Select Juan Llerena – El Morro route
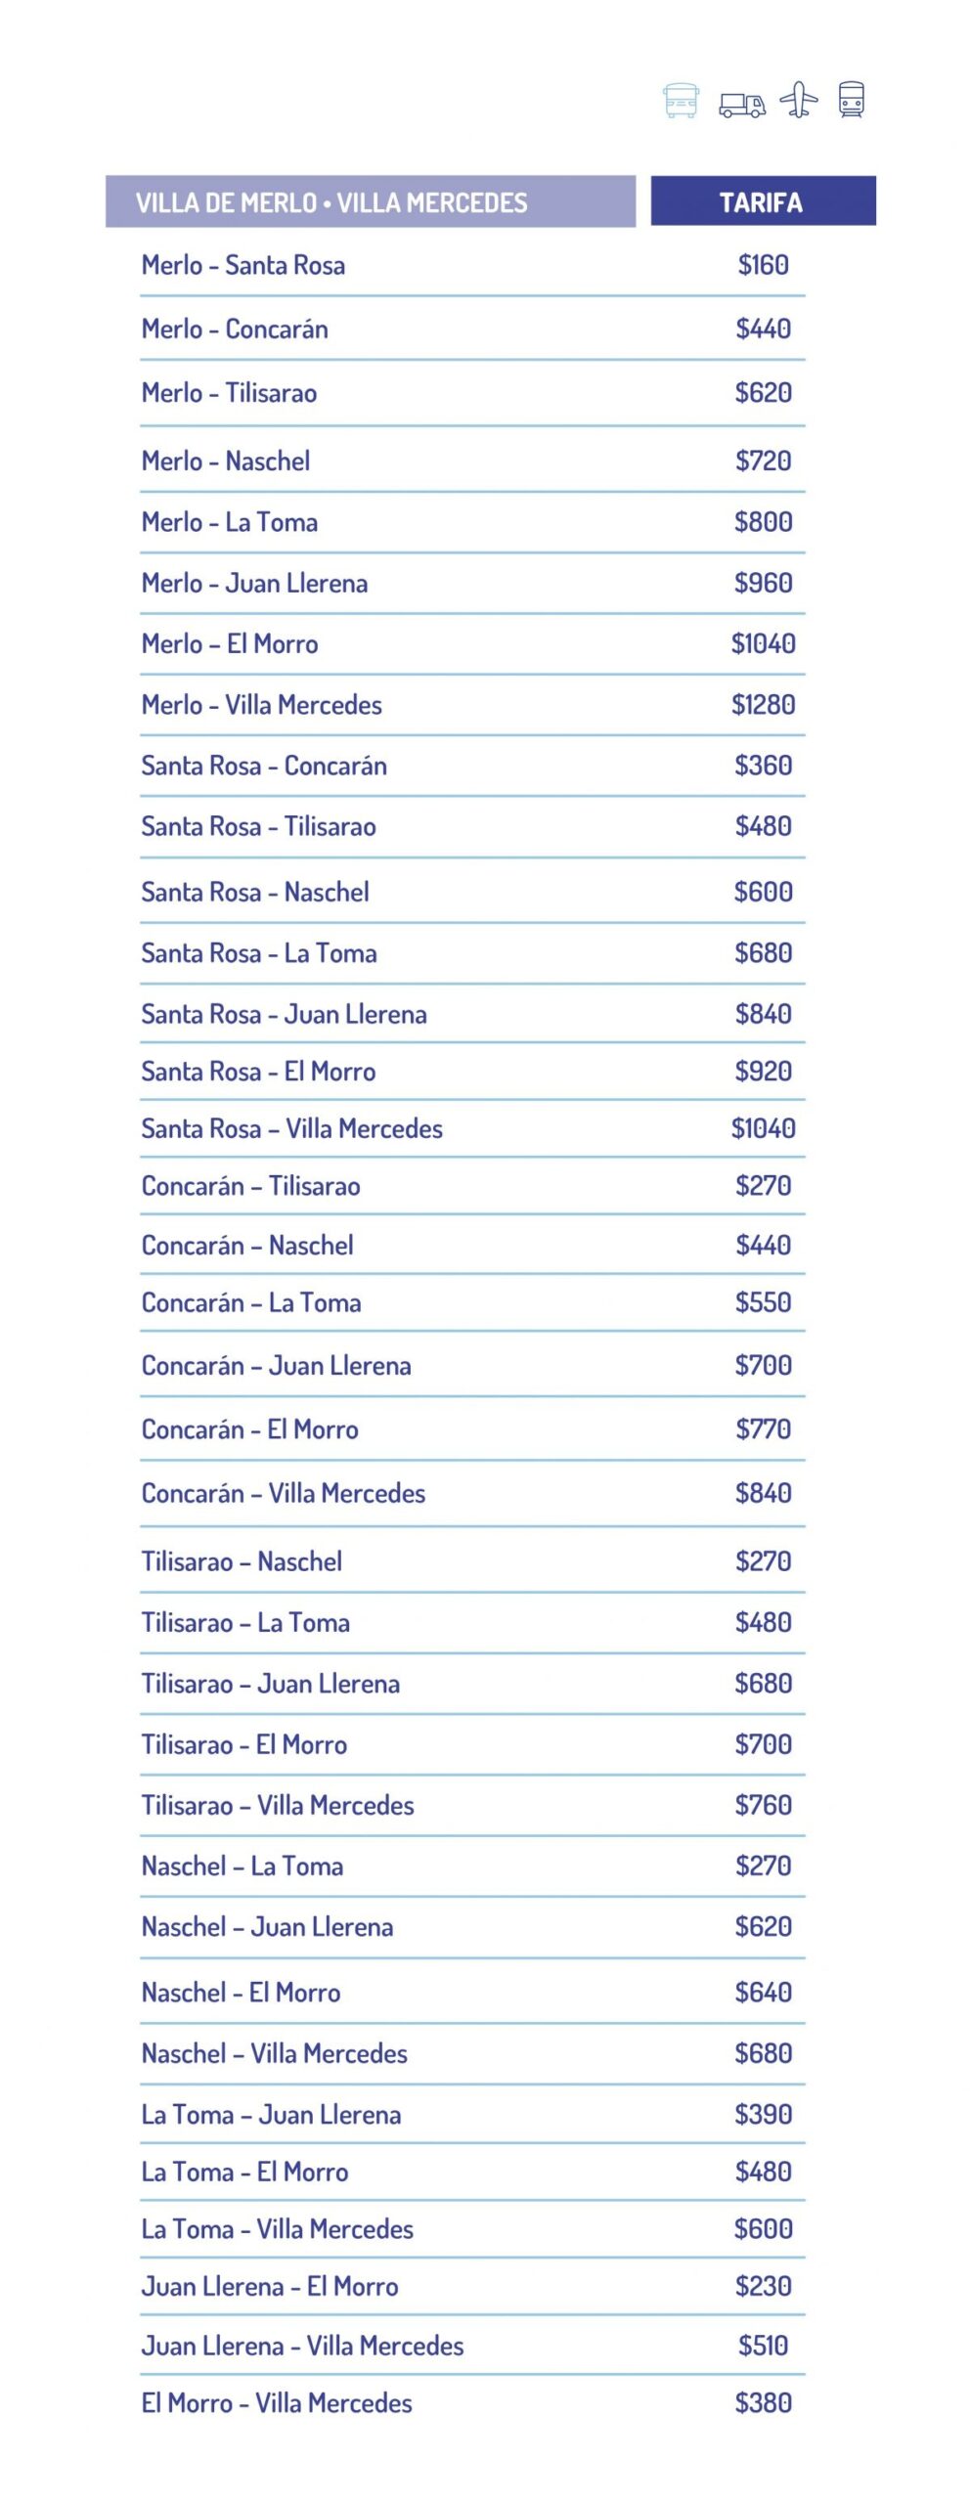This screenshot has height=2503, width=970. point(270,2287)
